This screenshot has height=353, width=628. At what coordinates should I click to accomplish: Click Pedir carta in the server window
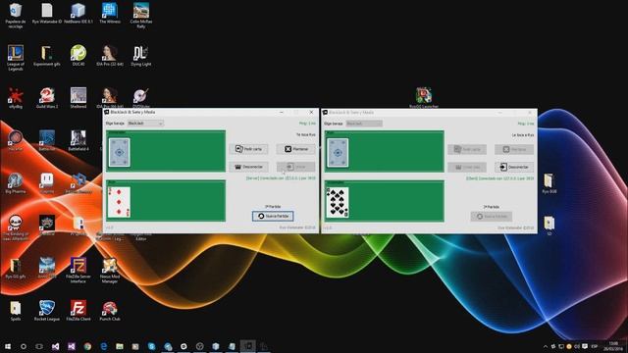[248, 149]
